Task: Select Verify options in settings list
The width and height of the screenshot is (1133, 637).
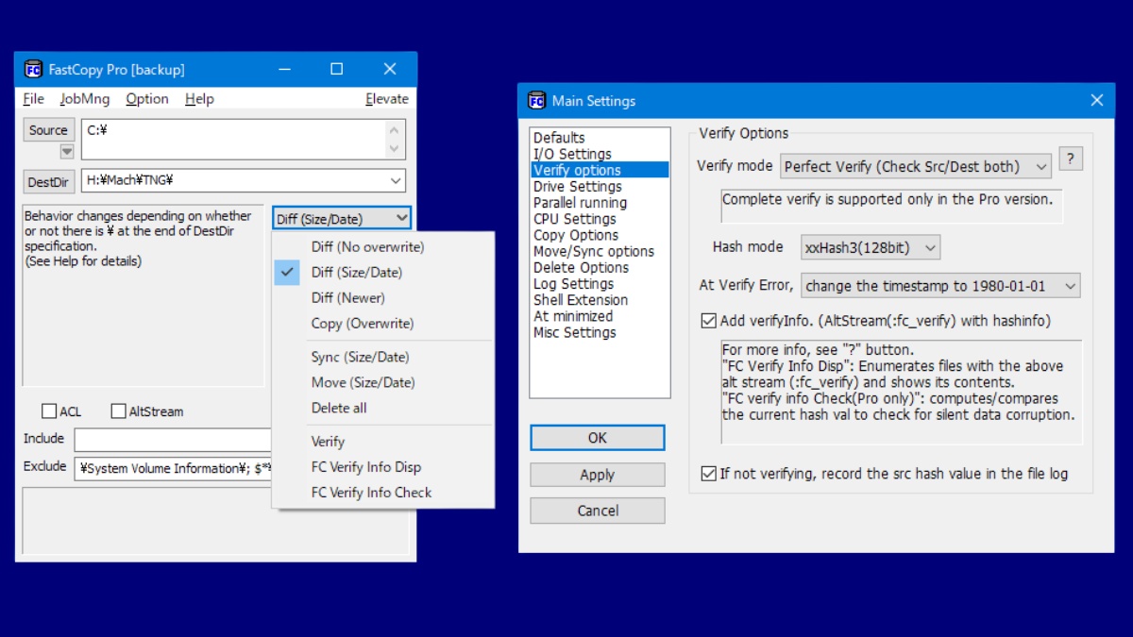Action: click(x=600, y=170)
